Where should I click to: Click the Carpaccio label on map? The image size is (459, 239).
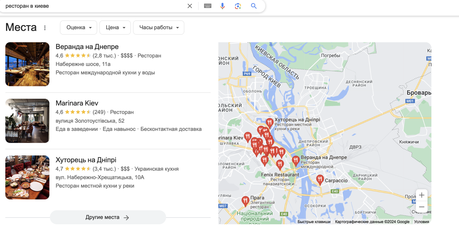(336, 180)
